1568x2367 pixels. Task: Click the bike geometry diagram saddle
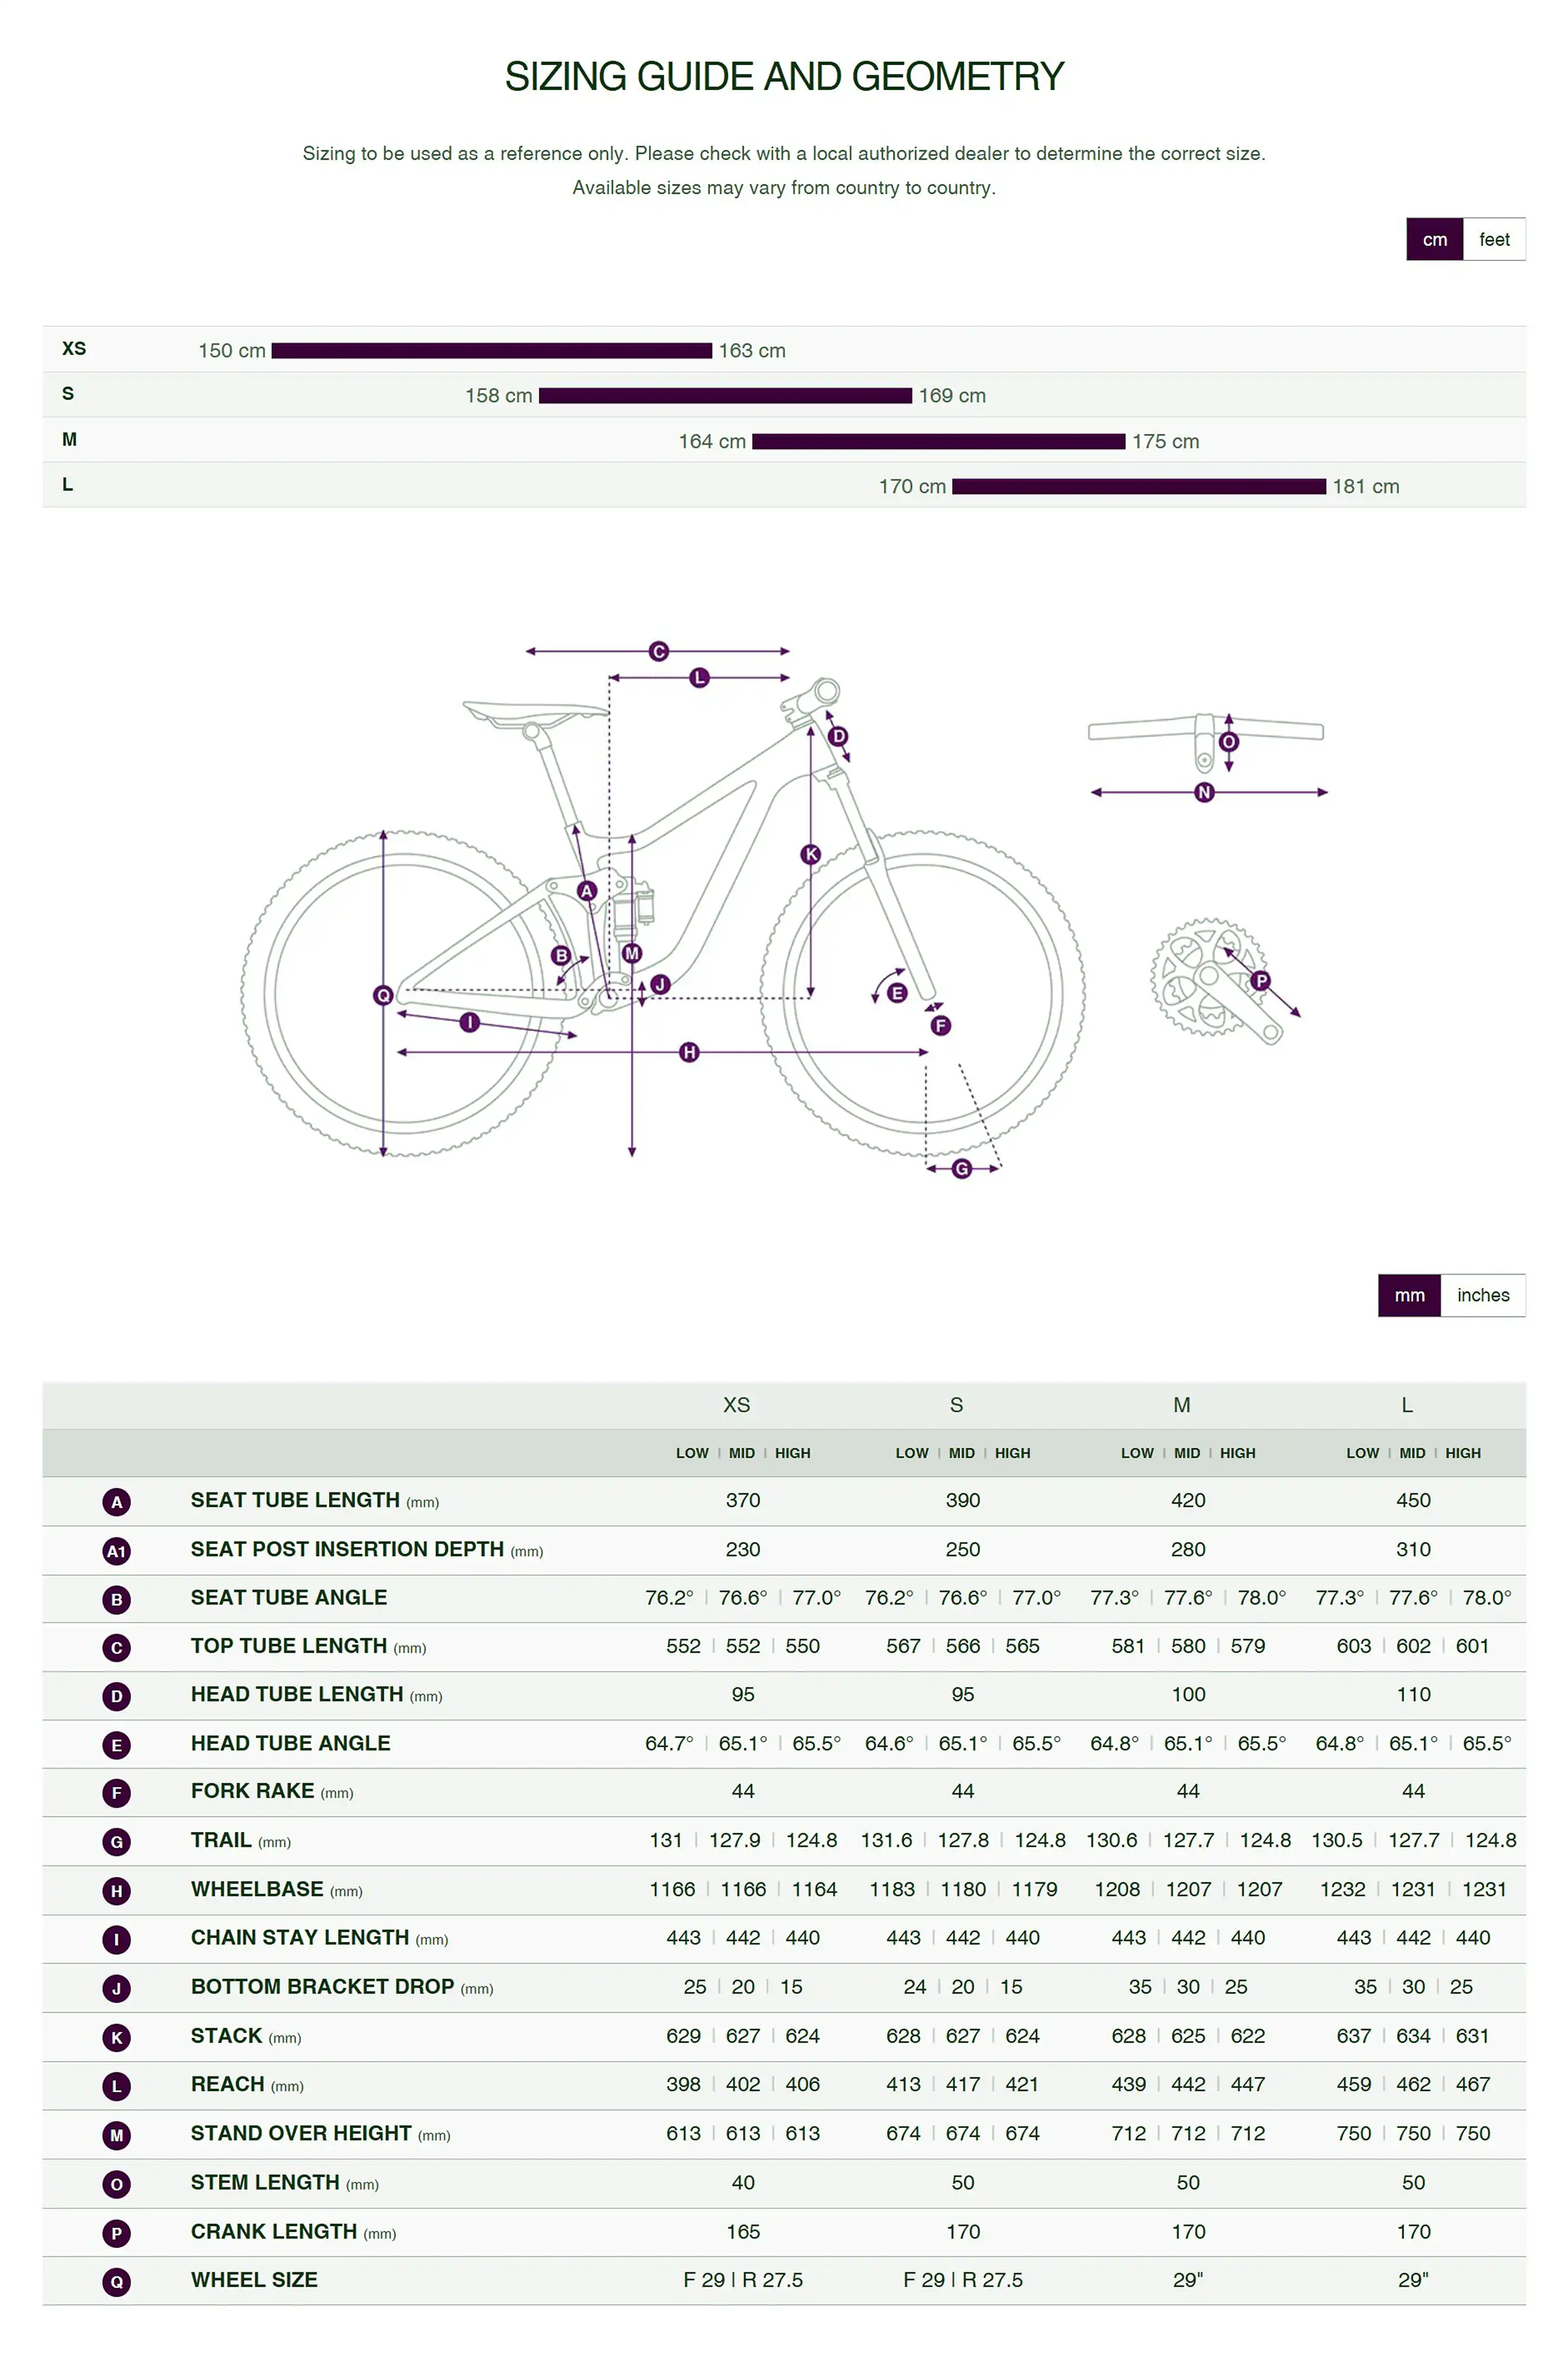[534, 711]
